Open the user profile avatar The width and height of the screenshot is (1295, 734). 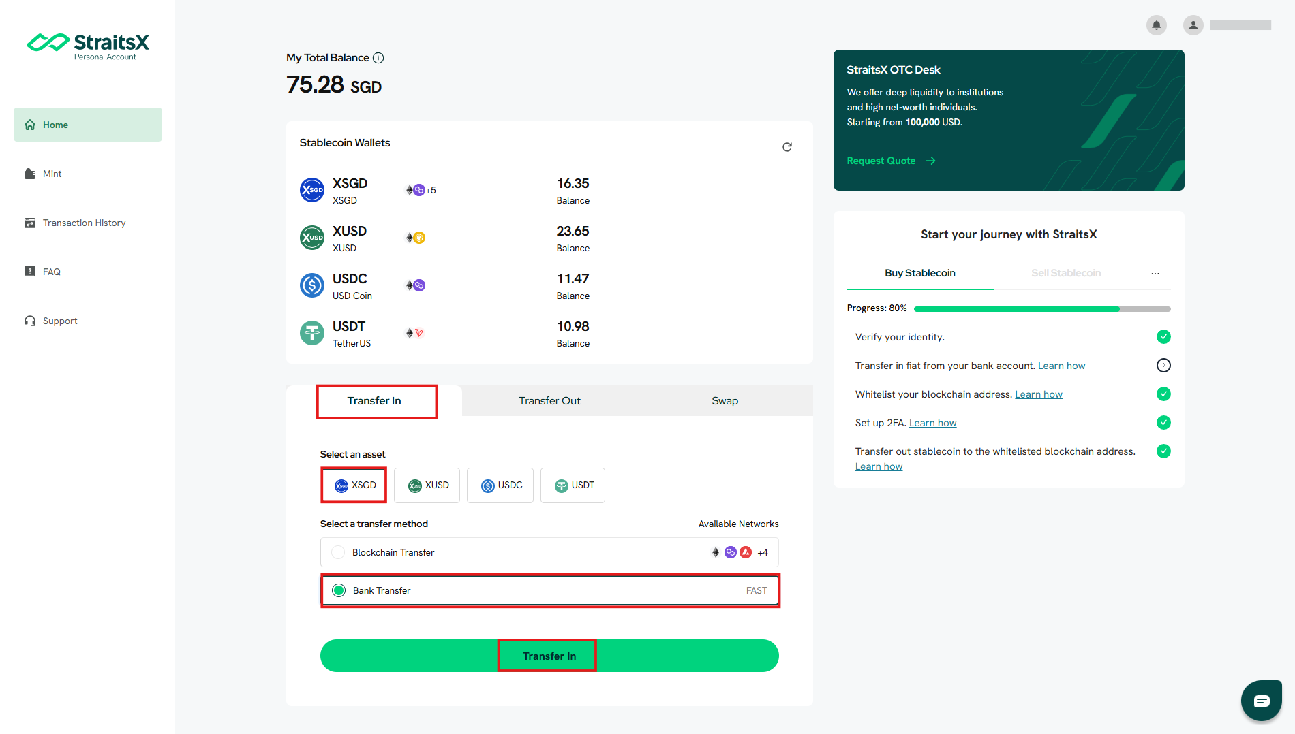[1193, 25]
